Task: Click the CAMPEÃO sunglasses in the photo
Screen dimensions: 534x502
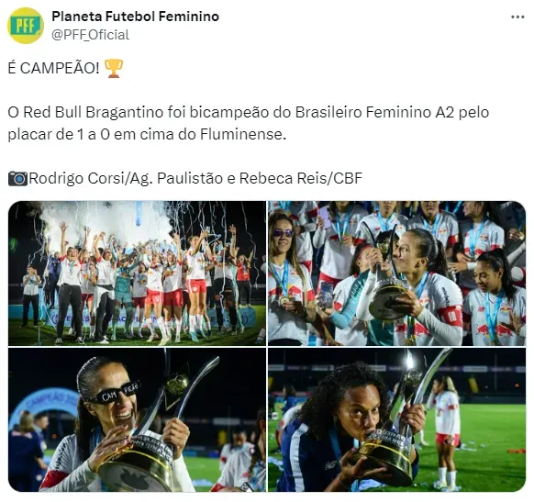Action: point(115,393)
